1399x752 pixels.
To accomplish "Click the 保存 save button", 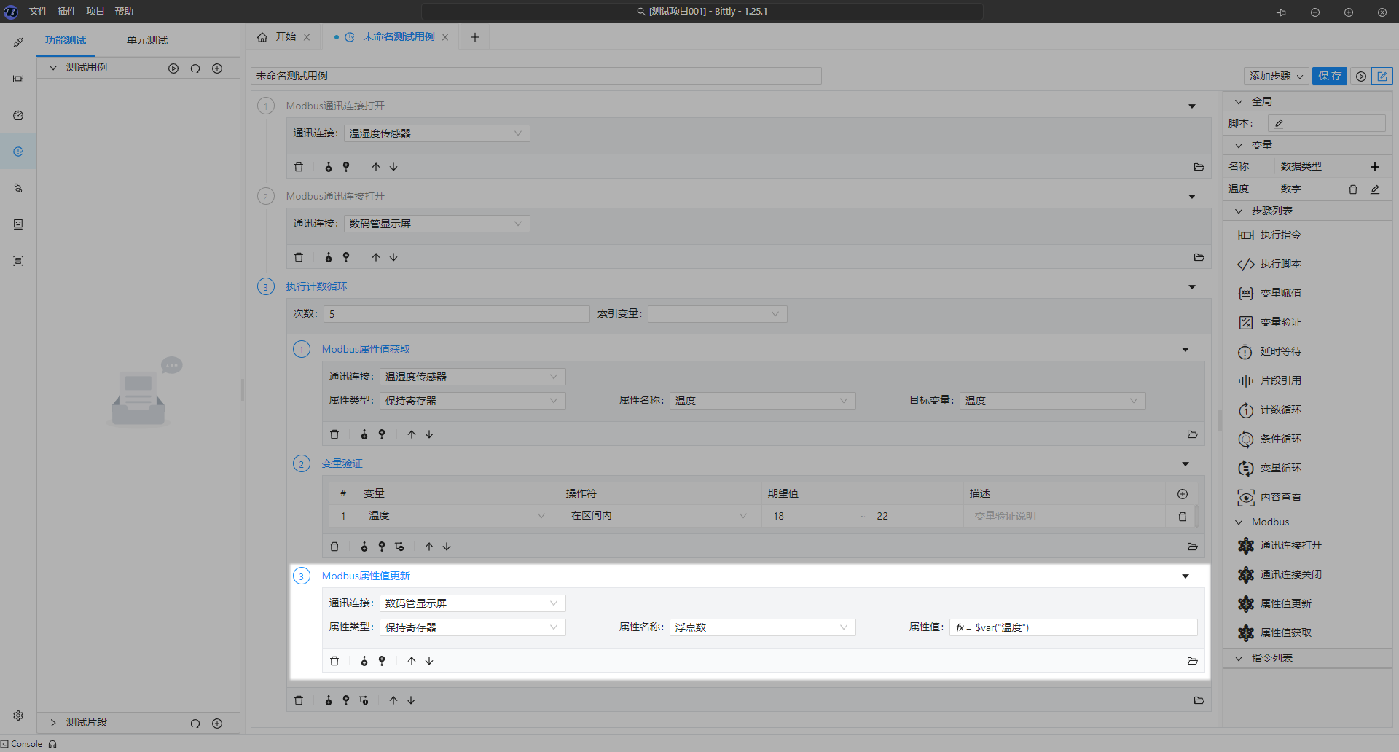I will pos(1329,76).
